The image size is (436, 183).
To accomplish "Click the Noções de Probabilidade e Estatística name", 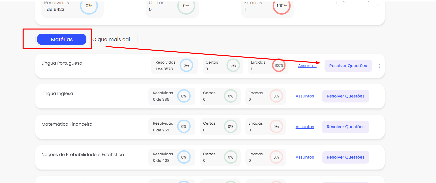I will click(x=83, y=155).
